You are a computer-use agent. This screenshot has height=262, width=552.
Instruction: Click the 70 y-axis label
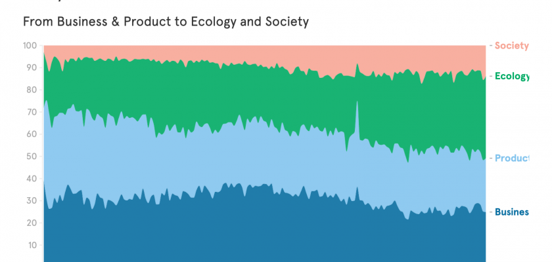[x=32, y=113]
